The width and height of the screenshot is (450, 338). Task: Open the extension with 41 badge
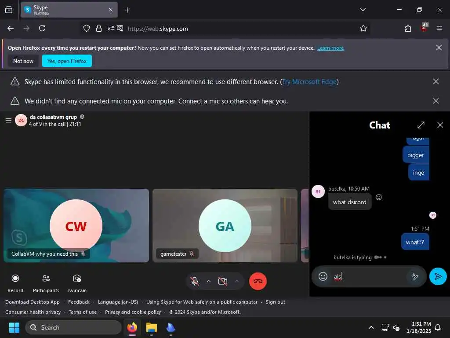point(424,28)
